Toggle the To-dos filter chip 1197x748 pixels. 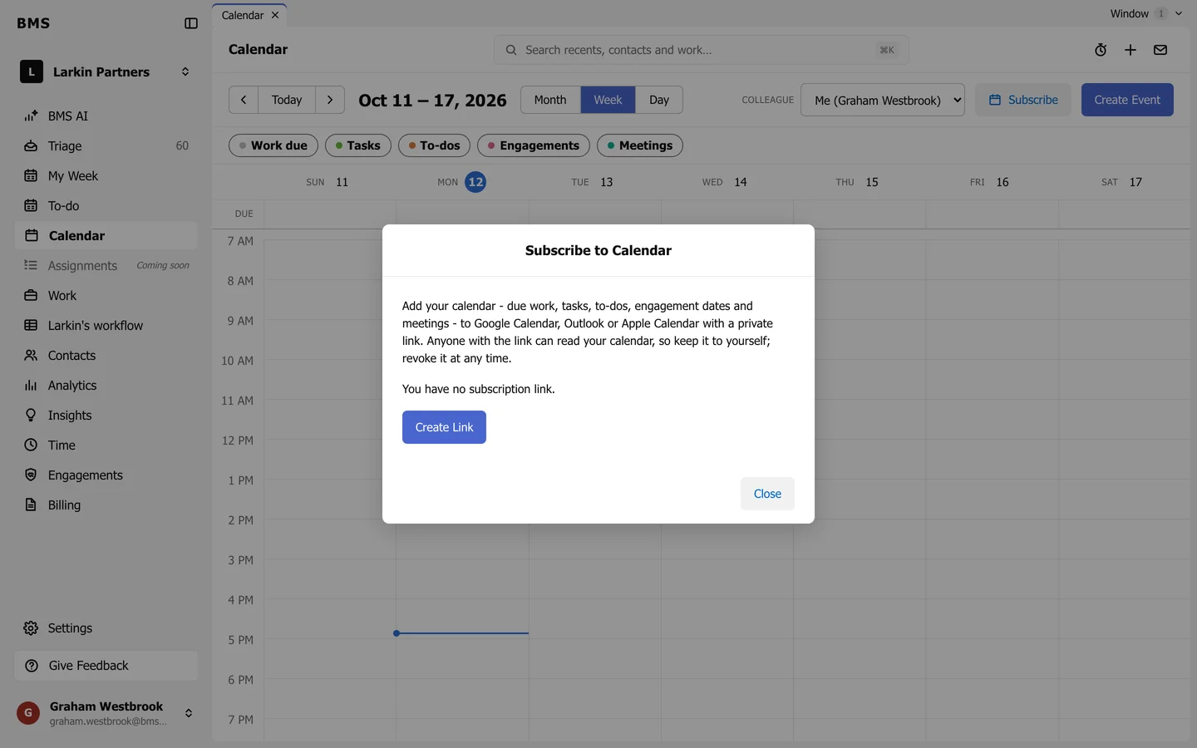click(435, 145)
